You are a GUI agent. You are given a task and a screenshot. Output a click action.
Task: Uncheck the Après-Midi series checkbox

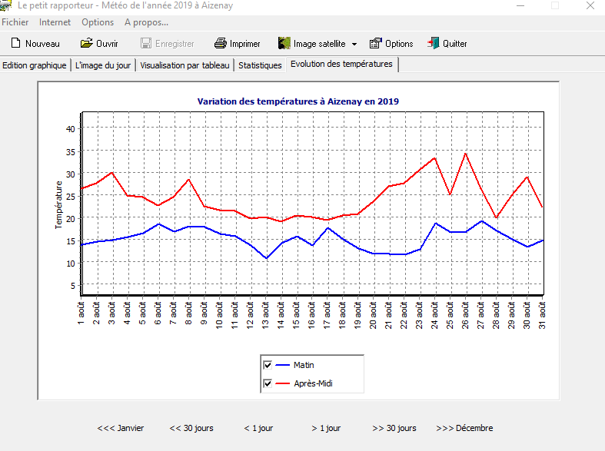pyautogui.click(x=268, y=383)
